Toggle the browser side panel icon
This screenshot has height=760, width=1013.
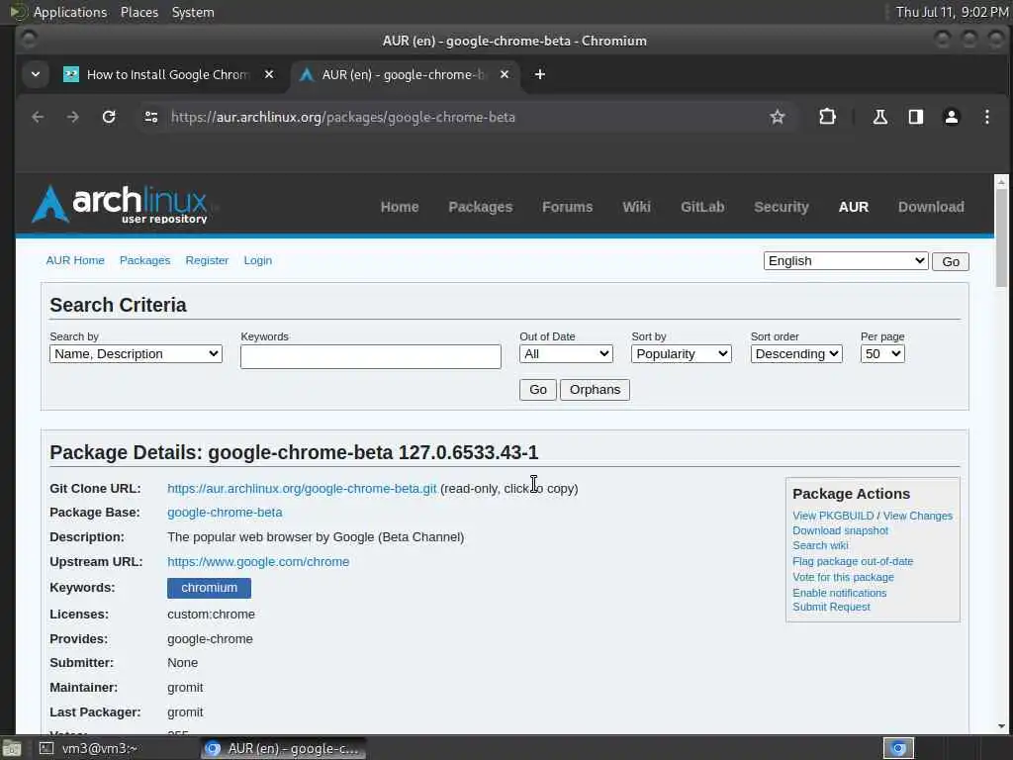915,117
